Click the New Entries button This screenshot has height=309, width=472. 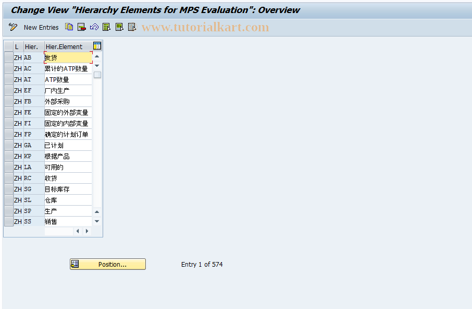pyautogui.click(x=41, y=27)
